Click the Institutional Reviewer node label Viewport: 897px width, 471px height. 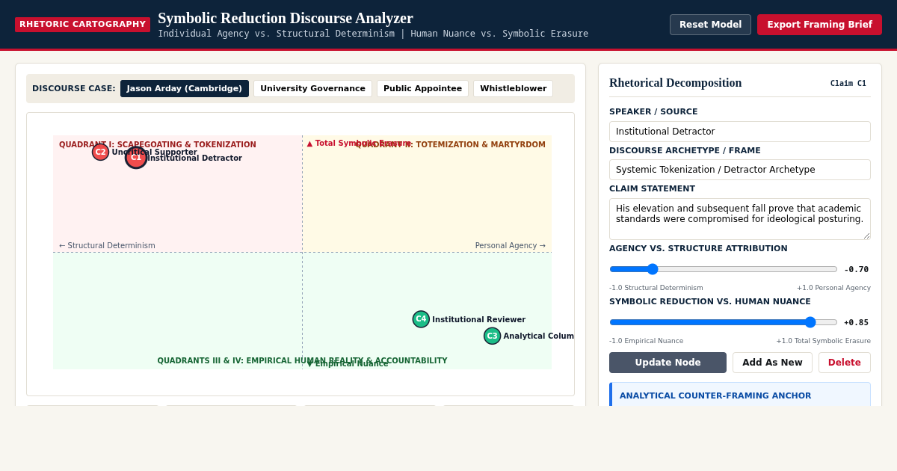tap(479, 320)
